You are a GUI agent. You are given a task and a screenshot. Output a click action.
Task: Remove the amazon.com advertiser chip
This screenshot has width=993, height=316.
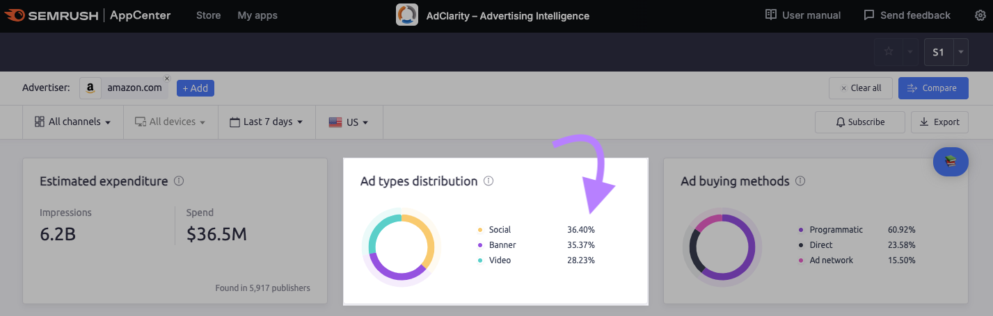click(x=166, y=78)
